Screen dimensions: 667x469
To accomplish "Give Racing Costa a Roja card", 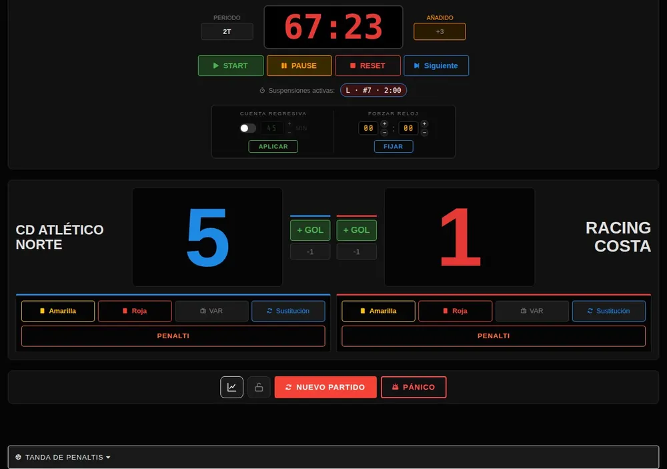I will click(x=456, y=311).
